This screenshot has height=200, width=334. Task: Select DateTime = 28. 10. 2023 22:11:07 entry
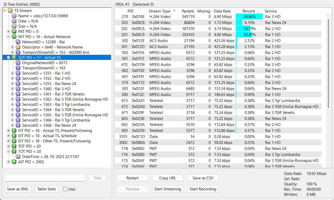[x=51, y=157]
